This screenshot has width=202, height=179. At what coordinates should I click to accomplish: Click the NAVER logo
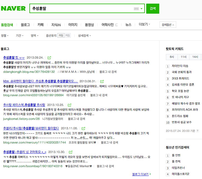coord(13,9)
